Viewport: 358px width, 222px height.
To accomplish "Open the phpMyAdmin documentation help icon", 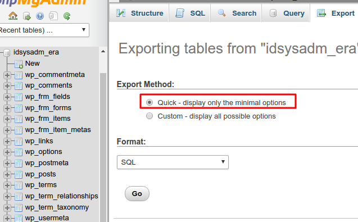I will tap(40, 16).
